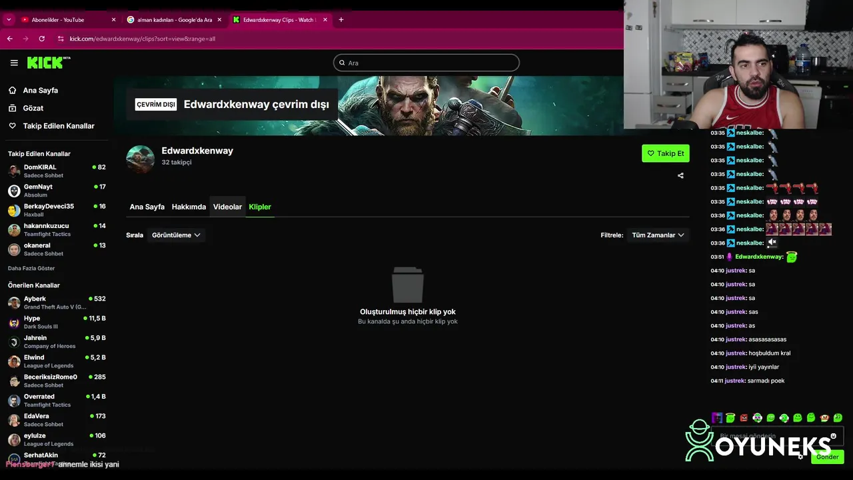Click the share icon under Takip Et
The image size is (853, 480).
point(680,176)
